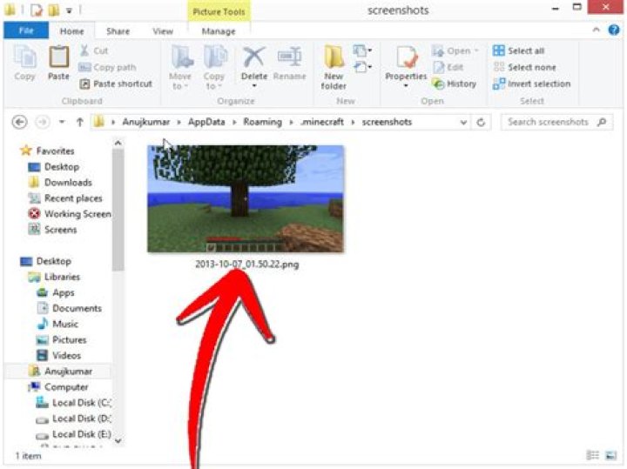Open the New item dropdown
The image size is (627, 469).
pyautogui.click(x=362, y=50)
